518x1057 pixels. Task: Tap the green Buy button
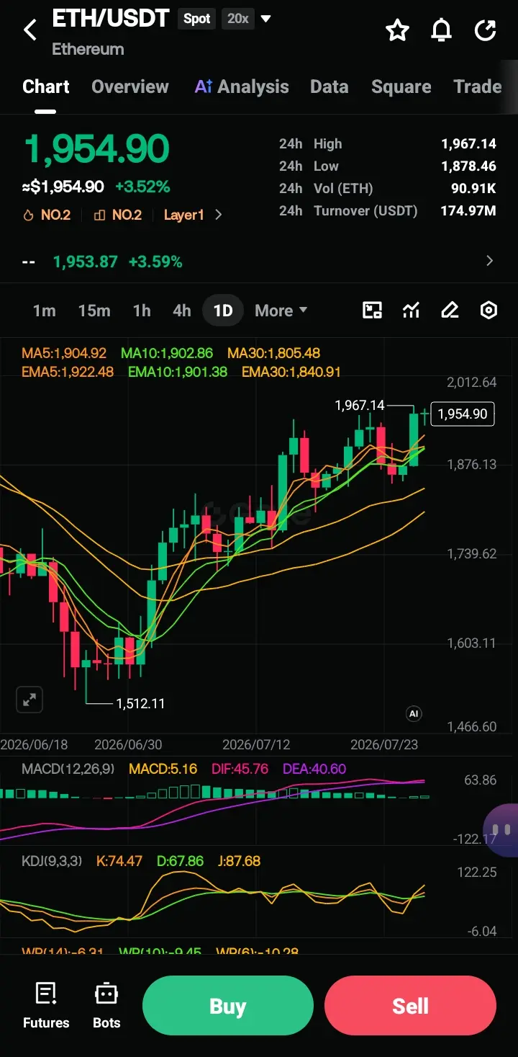[228, 1006]
